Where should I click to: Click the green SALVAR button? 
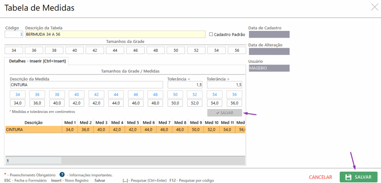click(x=358, y=177)
